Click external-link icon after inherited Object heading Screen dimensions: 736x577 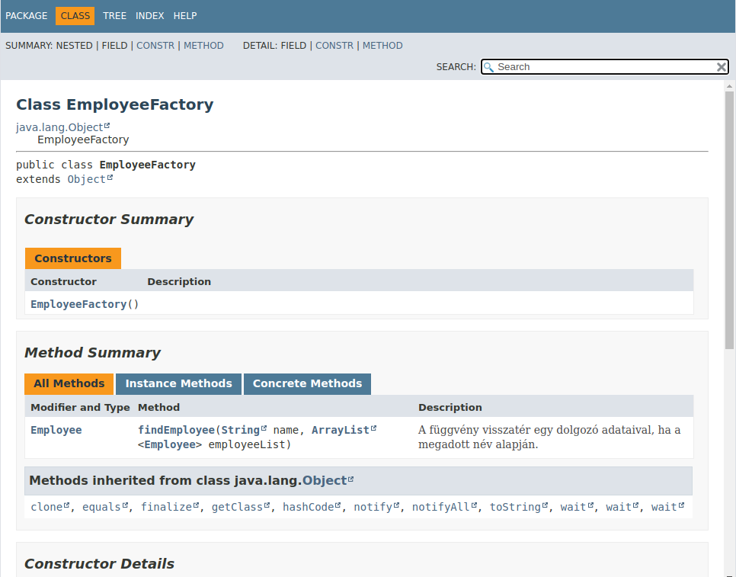coord(350,479)
